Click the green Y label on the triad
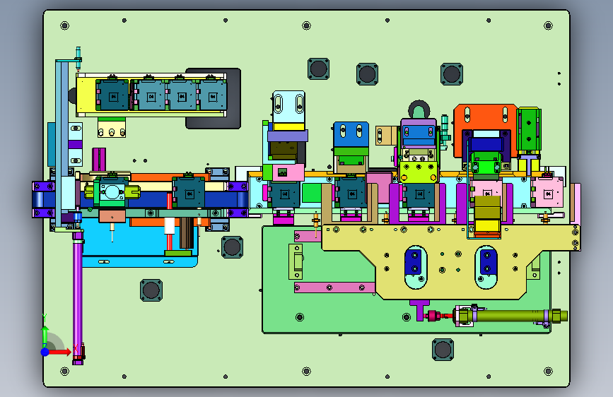This screenshot has width=613, height=397. click(x=45, y=317)
